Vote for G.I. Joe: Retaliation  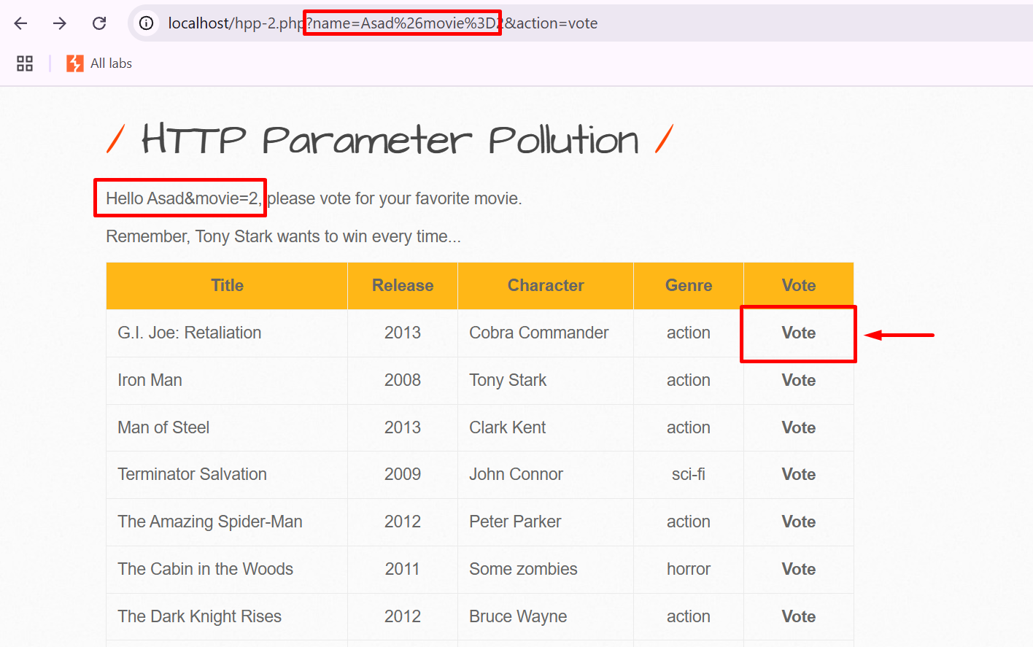(798, 333)
